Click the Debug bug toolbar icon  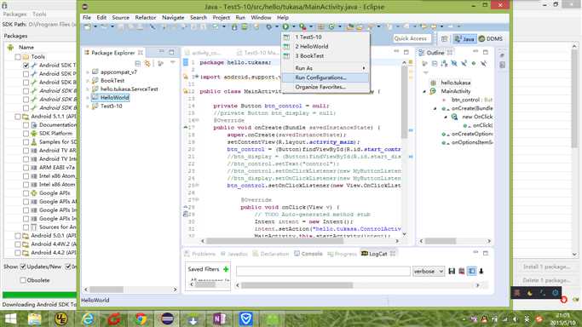tap(269, 26)
